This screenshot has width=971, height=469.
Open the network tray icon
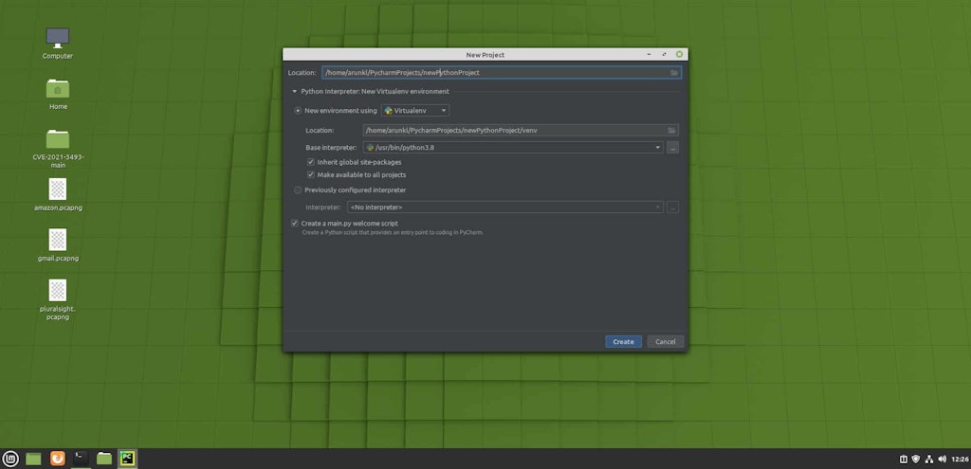929,460
